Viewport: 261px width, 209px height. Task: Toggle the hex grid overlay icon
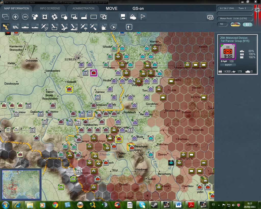click(35, 17)
